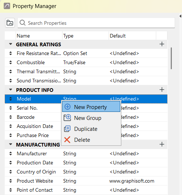Click the True/False type cell
This screenshot has height=195, width=182.
tap(74, 62)
